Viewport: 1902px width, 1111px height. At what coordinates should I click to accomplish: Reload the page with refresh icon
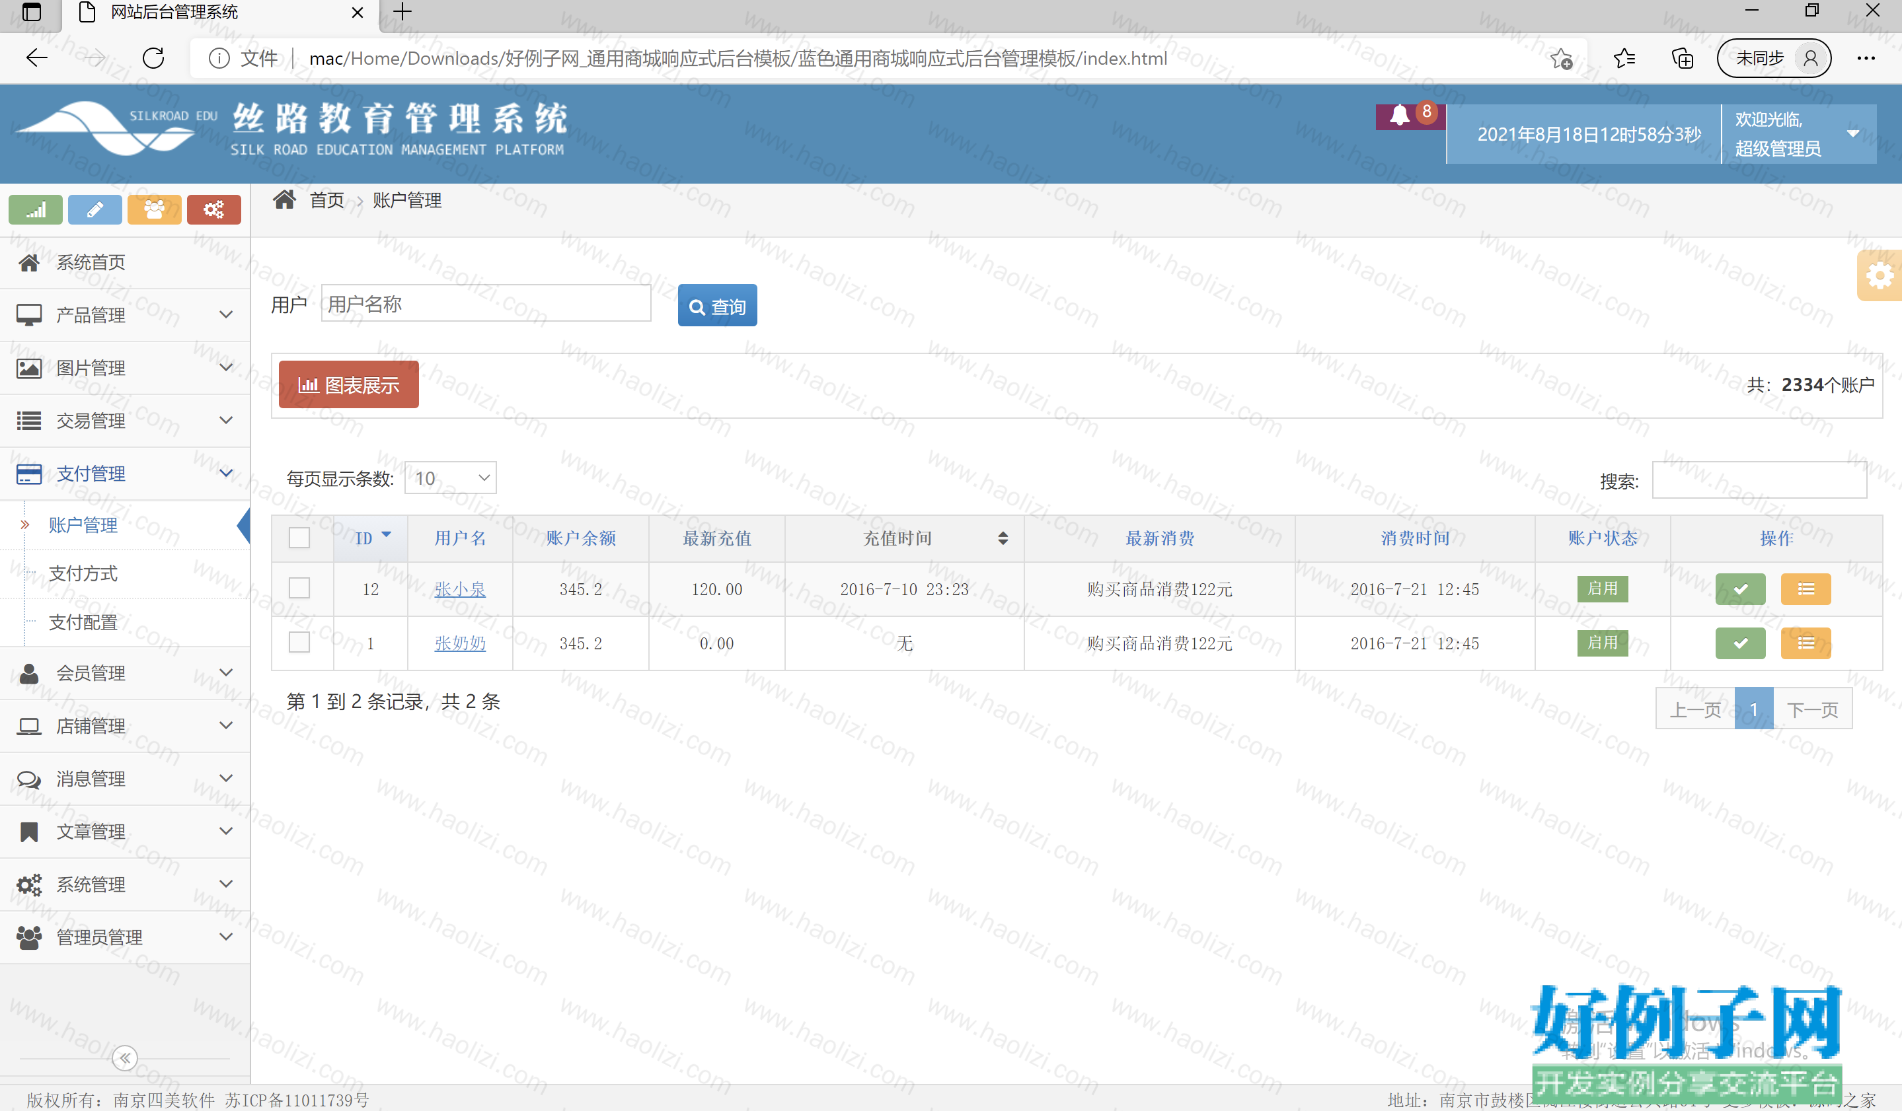point(153,58)
